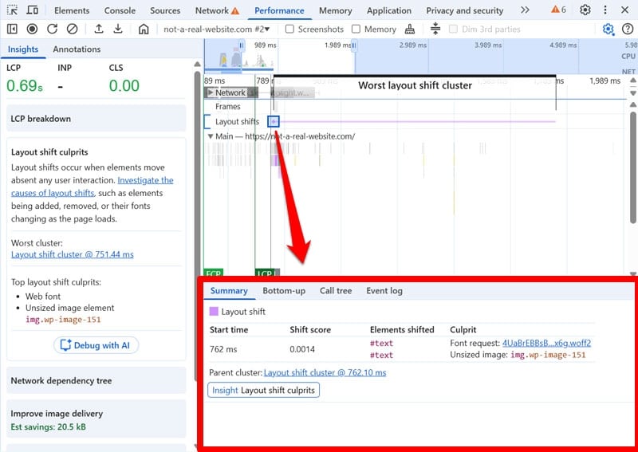Select the layout shift marker in the track
The width and height of the screenshot is (638, 452).
tap(274, 121)
